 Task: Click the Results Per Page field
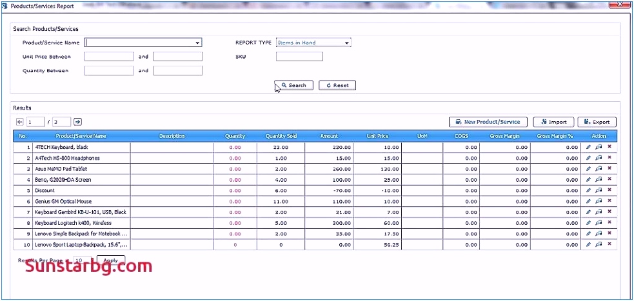pos(83,260)
